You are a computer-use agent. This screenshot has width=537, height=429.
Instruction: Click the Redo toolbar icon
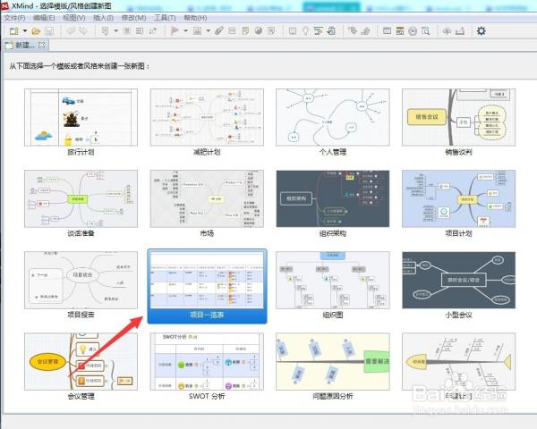83,31
